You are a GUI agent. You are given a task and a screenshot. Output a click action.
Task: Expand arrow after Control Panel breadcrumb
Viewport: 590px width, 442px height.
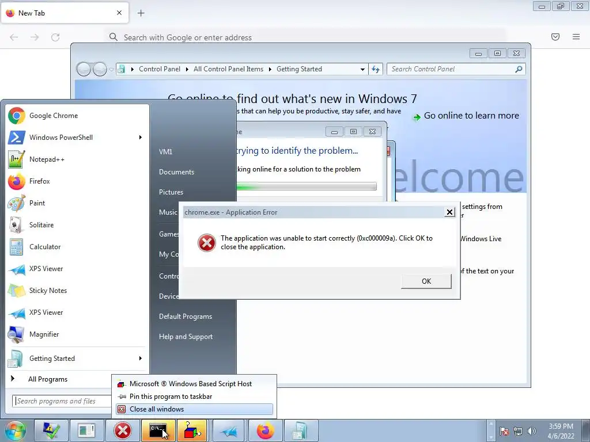pyautogui.click(x=187, y=70)
